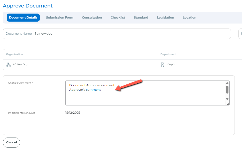The height and width of the screenshot is (150, 242).
Task: Click the comment box scrollbar thumb
Action: pos(227,89)
